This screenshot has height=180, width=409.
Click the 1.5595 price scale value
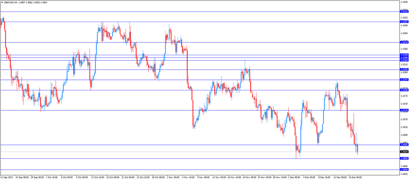(x=405, y=2)
